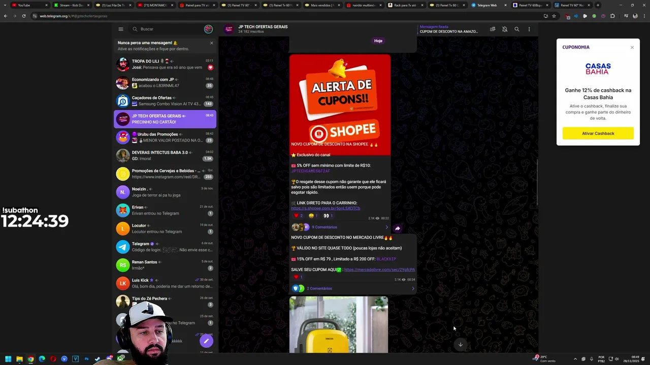Open the Erivan conversation
Screen dimensions: 650x365
tap(165, 210)
